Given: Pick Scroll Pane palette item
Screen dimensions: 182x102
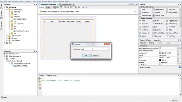Looking at the screenshot, I should [x=144, y=12].
